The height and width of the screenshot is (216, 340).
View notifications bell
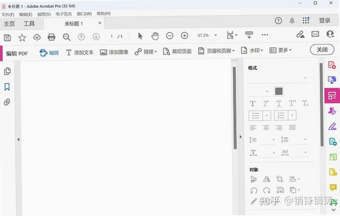pyautogui.click(x=292, y=20)
